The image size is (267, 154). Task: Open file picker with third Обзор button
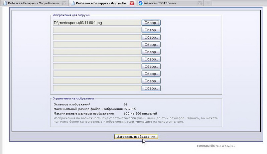tap(151, 37)
